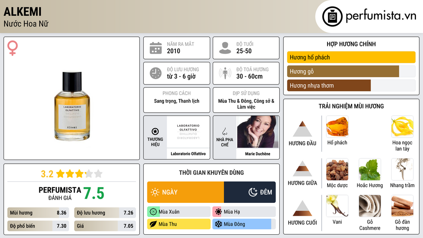Click the Laboratorio Olfattivo brand name caption

[x=188, y=154]
